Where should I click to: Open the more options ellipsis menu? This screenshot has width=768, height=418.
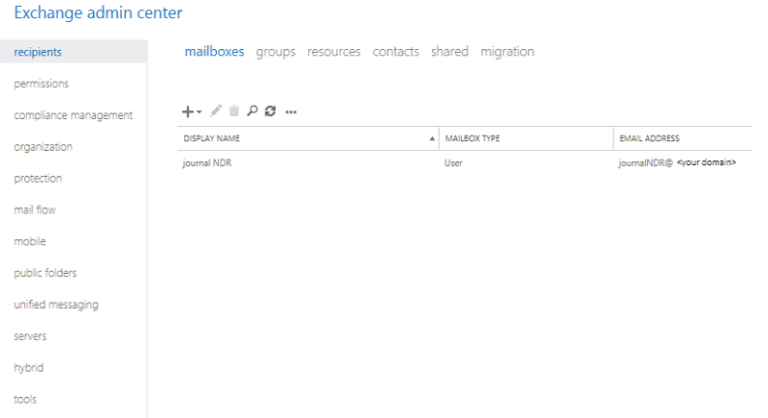(x=291, y=112)
